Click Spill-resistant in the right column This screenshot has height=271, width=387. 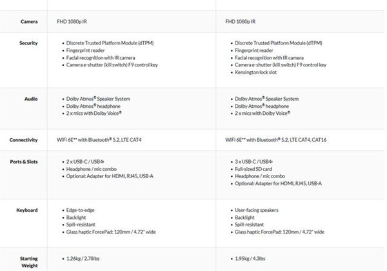254,225
